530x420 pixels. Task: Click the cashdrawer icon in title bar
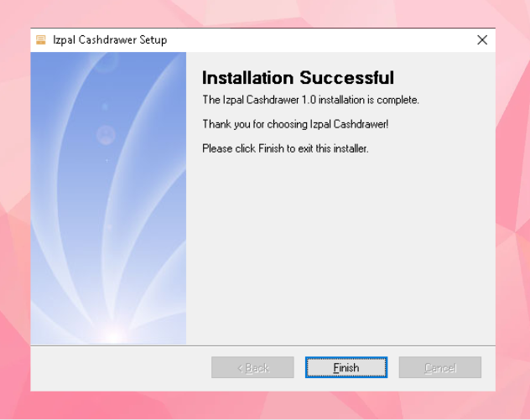point(41,40)
